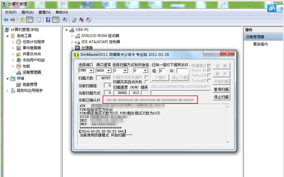Click the 组 input field
Viewport: 284px width, 177px height.
pyautogui.click(x=162, y=71)
